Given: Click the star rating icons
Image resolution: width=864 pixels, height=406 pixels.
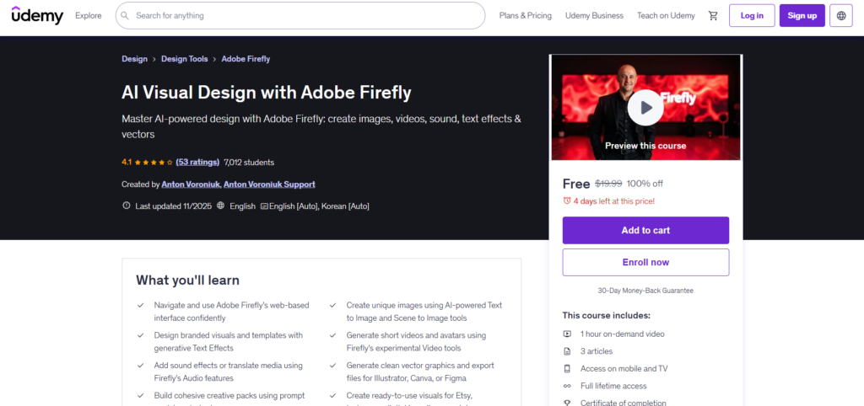Looking at the screenshot, I should pyautogui.click(x=154, y=163).
